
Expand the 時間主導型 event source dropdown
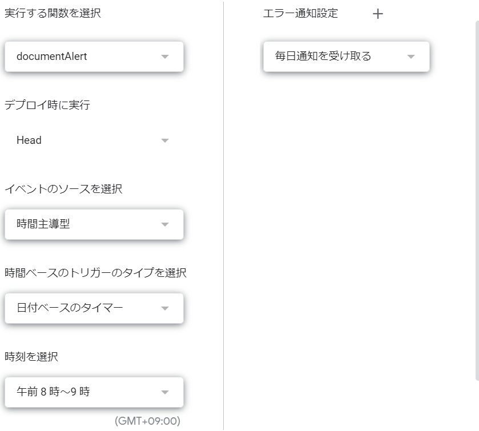point(94,224)
